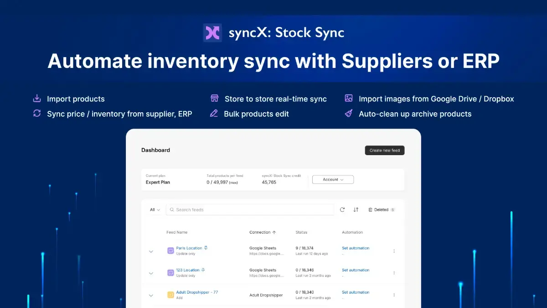Open the sort order icon
The image size is (547, 308).
tap(356, 210)
